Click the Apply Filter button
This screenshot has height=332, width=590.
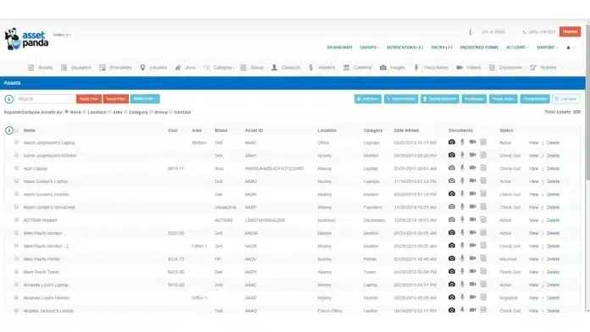tap(89, 99)
